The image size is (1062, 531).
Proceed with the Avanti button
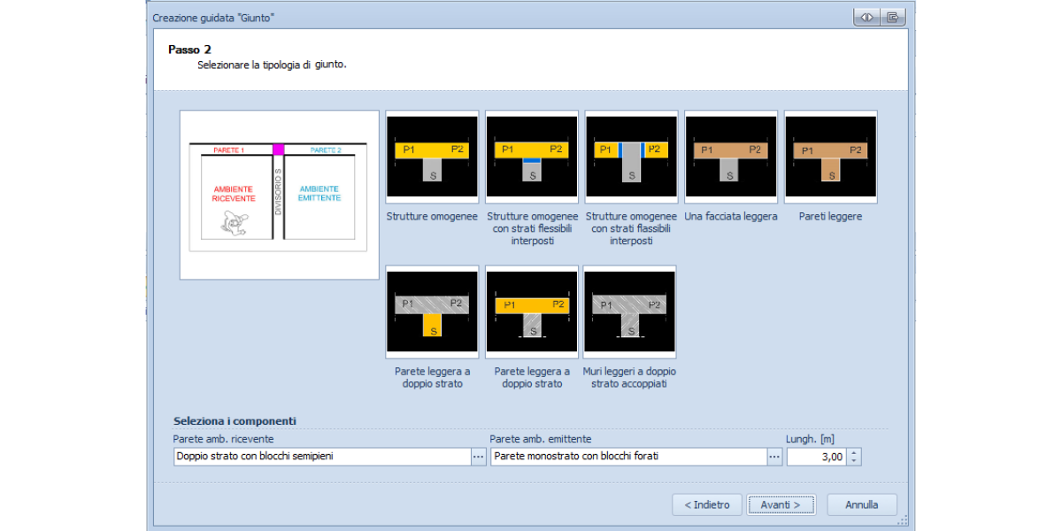(x=781, y=504)
